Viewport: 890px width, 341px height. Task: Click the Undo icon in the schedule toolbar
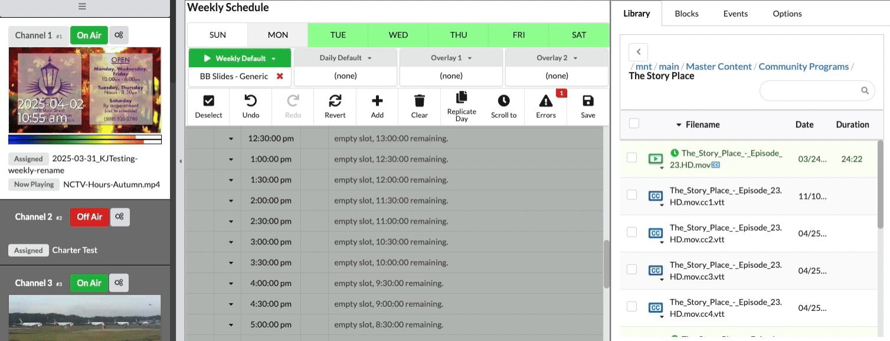coord(251,101)
